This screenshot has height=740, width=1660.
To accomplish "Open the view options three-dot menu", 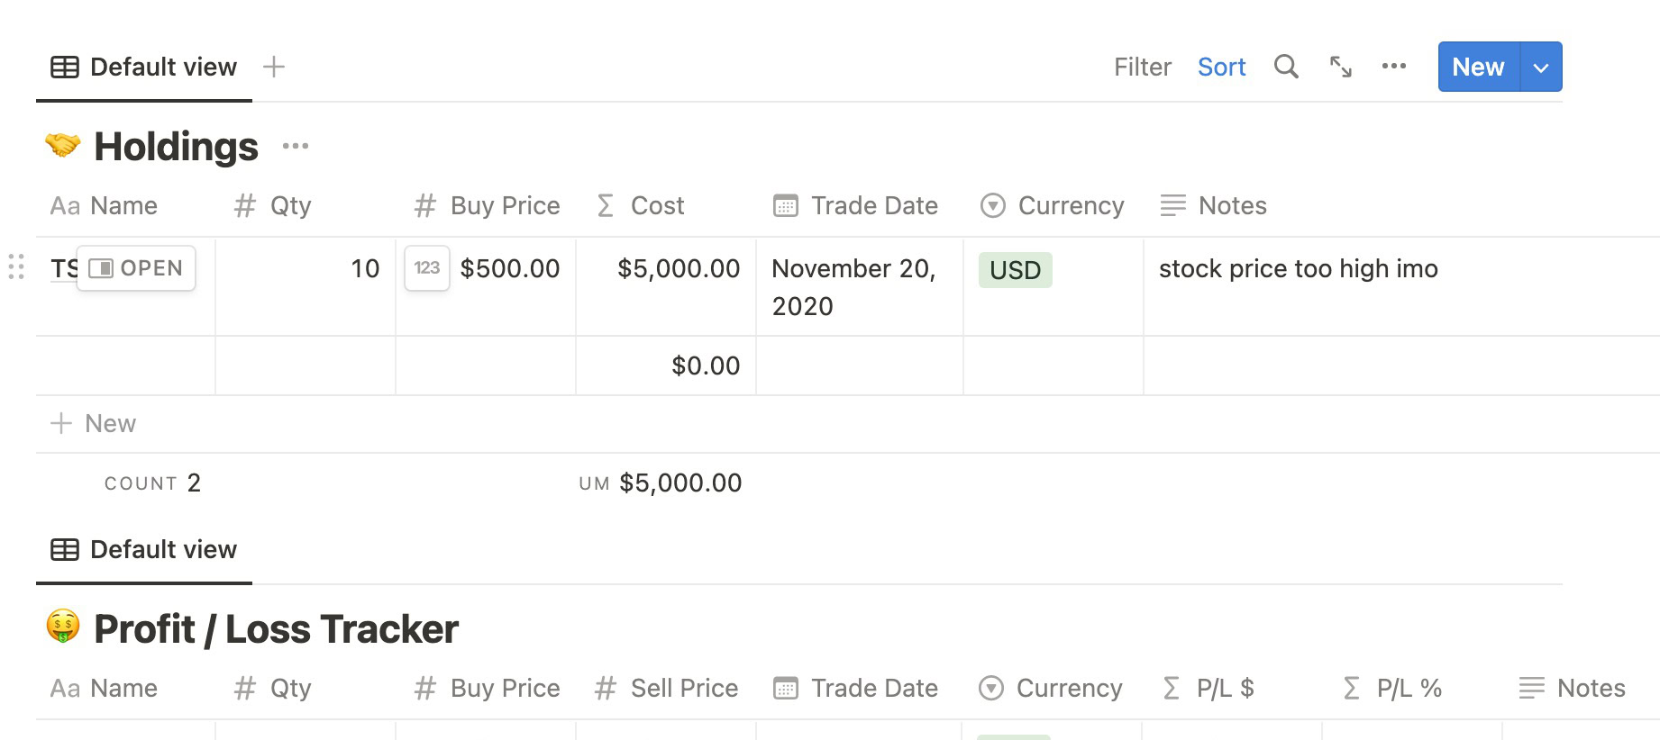I will coord(1394,67).
